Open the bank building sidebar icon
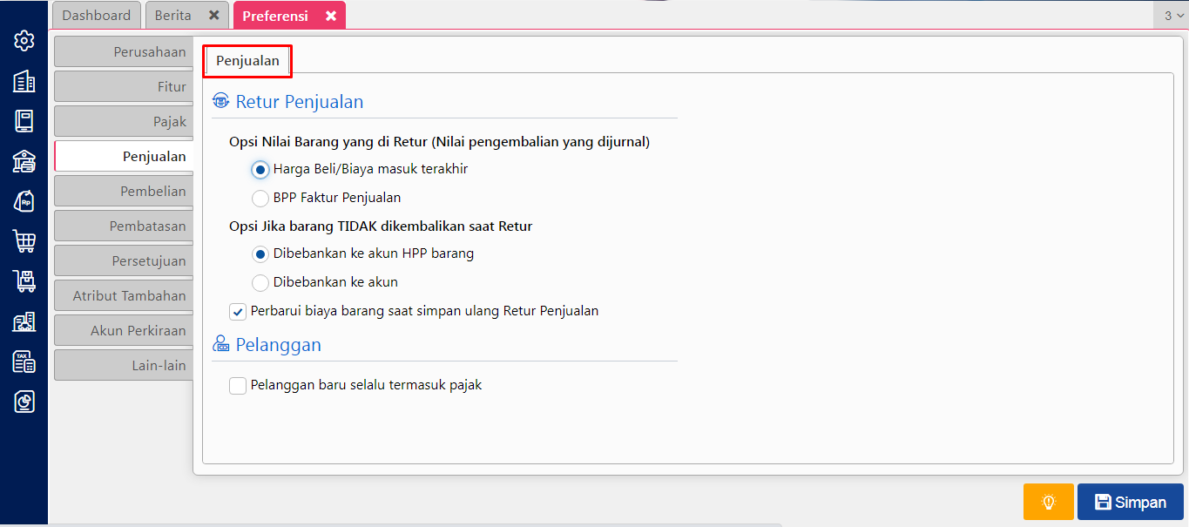The width and height of the screenshot is (1189, 527). click(x=24, y=161)
